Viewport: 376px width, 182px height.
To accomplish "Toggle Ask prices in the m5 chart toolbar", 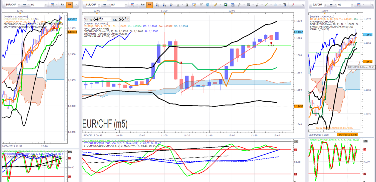I will click(149, 5).
